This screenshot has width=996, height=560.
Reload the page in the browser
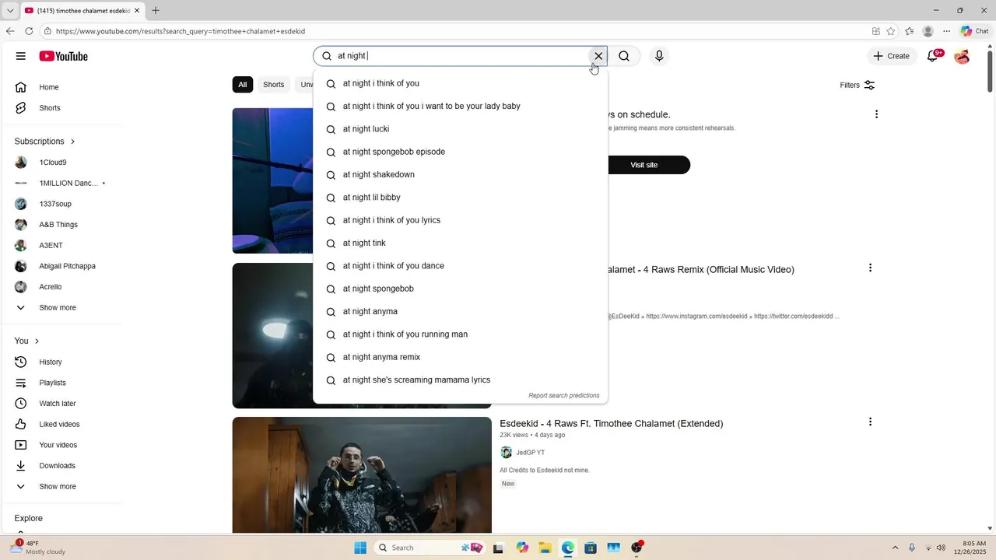(x=29, y=31)
